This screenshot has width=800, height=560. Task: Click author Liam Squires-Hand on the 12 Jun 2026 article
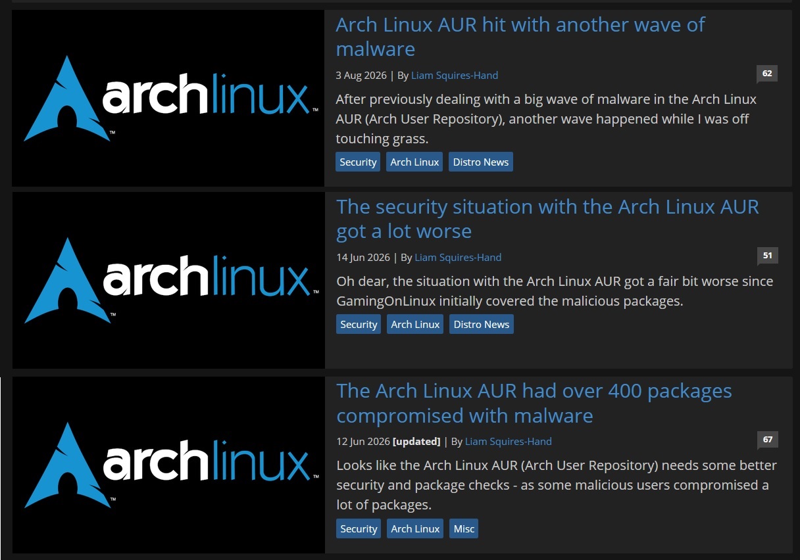pyautogui.click(x=509, y=441)
